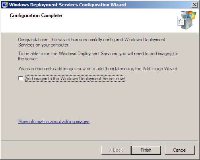
Task: Click the Configuration Complete heading
Action: (36, 15)
